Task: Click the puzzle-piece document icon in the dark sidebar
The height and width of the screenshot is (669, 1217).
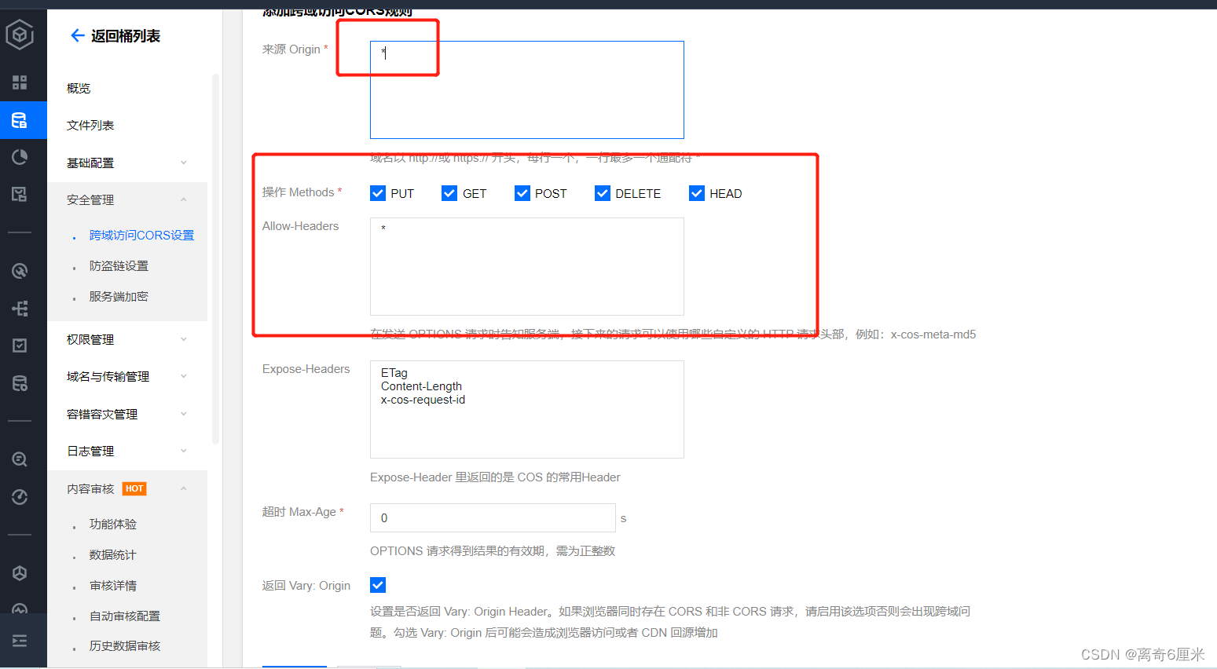Action: (x=20, y=194)
